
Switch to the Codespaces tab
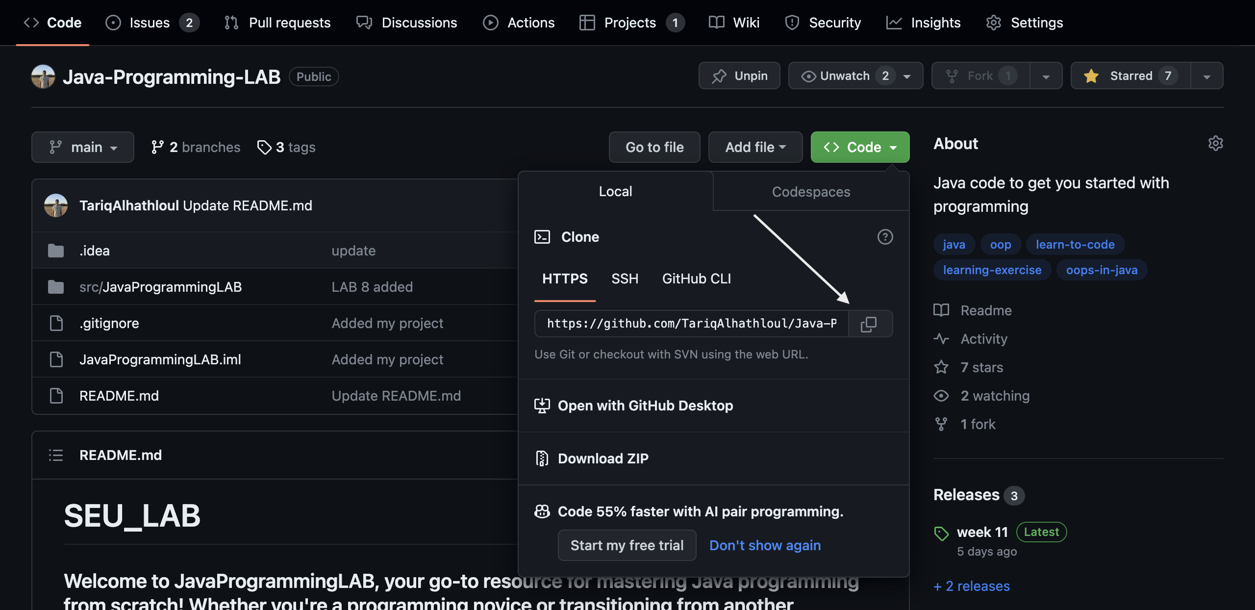coord(811,192)
